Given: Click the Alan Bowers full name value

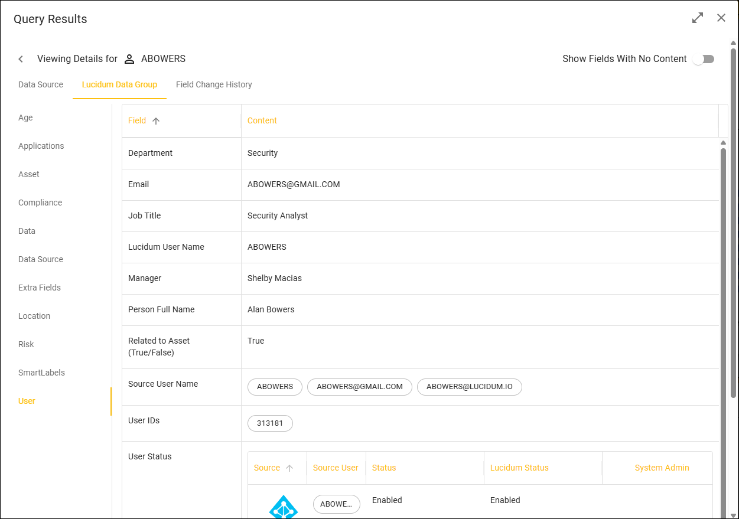Looking at the screenshot, I should (271, 309).
